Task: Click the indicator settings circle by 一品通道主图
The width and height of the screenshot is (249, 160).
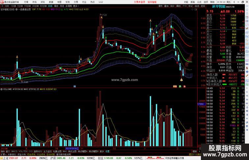Action: click(x=16, y=10)
